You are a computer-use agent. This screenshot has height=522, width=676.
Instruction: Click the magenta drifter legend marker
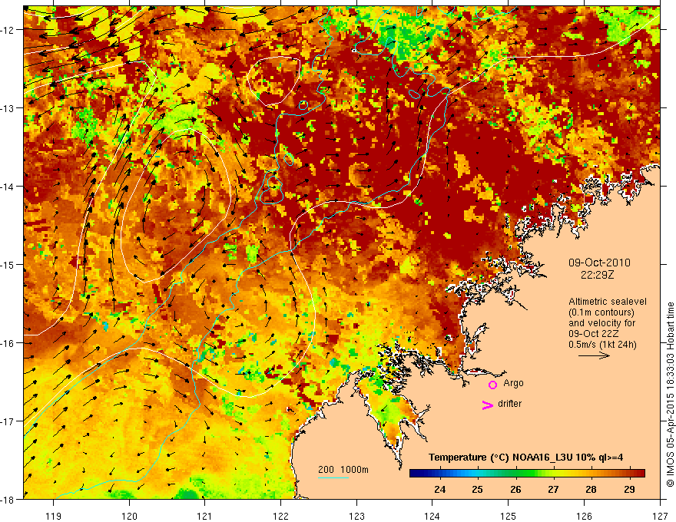click(x=488, y=405)
